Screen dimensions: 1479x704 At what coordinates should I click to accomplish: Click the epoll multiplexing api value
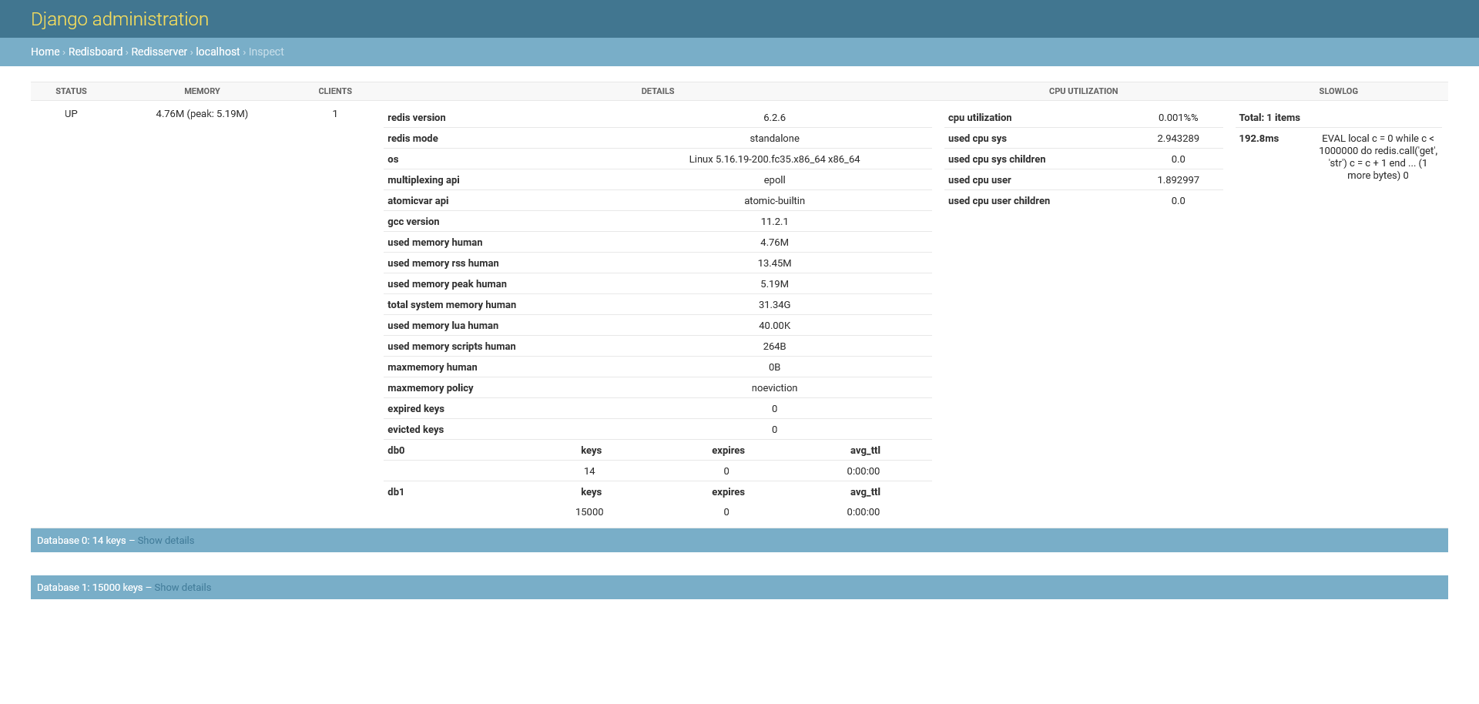[x=774, y=180]
